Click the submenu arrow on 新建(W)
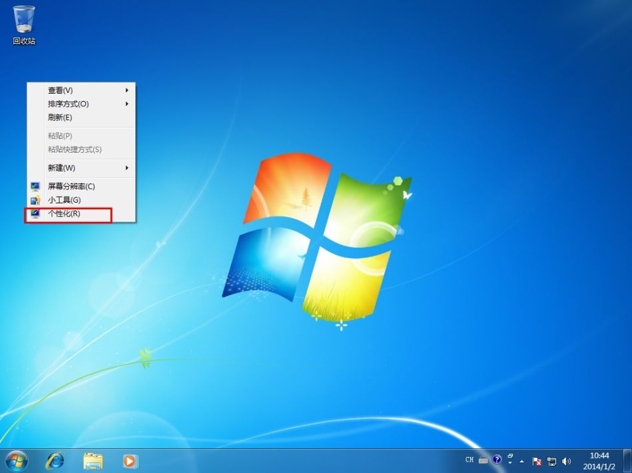The image size is (632, 473). [126, 168]
